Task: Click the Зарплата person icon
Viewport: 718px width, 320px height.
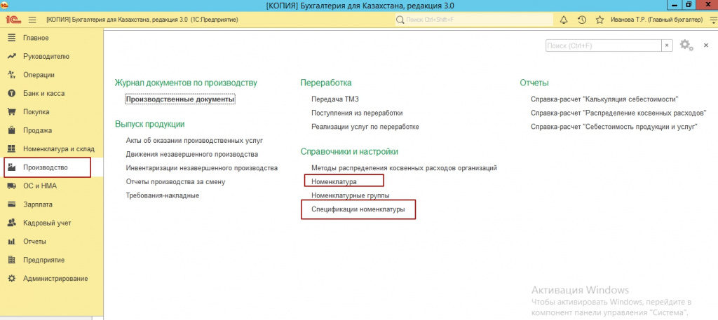Action: [13, 204]
